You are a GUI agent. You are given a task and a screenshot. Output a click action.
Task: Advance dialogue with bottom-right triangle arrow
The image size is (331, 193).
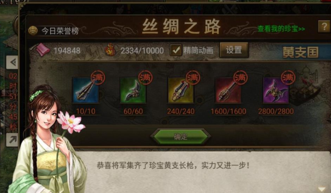tap(322, 189)
